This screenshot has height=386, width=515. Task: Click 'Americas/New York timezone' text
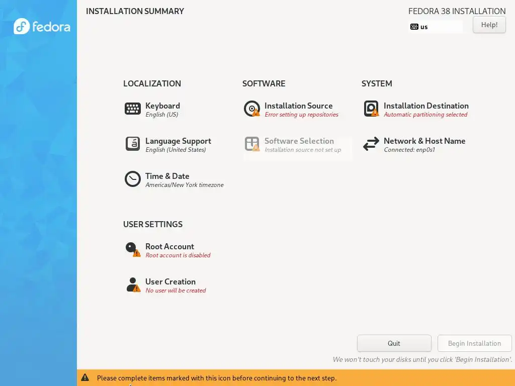[x=184, y=185]
